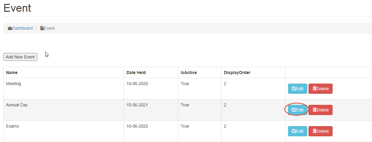This screenshot has height=142, width=372.
Task: Edit the Exams event
Action: tap(298, 131)
